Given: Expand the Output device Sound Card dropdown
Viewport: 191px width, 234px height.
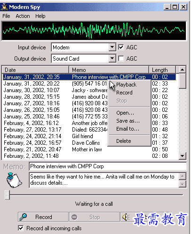Looking at the screenshot, I should coord(112,58).
